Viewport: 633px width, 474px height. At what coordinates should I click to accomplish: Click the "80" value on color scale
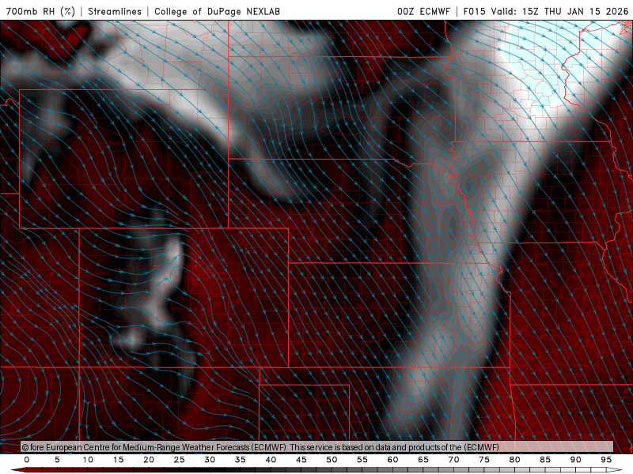coord(515,460)
